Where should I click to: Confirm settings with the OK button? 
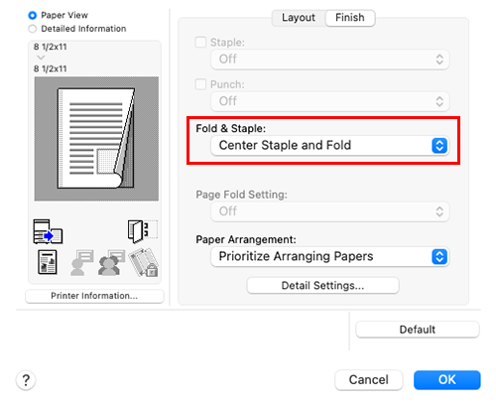(x=447, y=380)
